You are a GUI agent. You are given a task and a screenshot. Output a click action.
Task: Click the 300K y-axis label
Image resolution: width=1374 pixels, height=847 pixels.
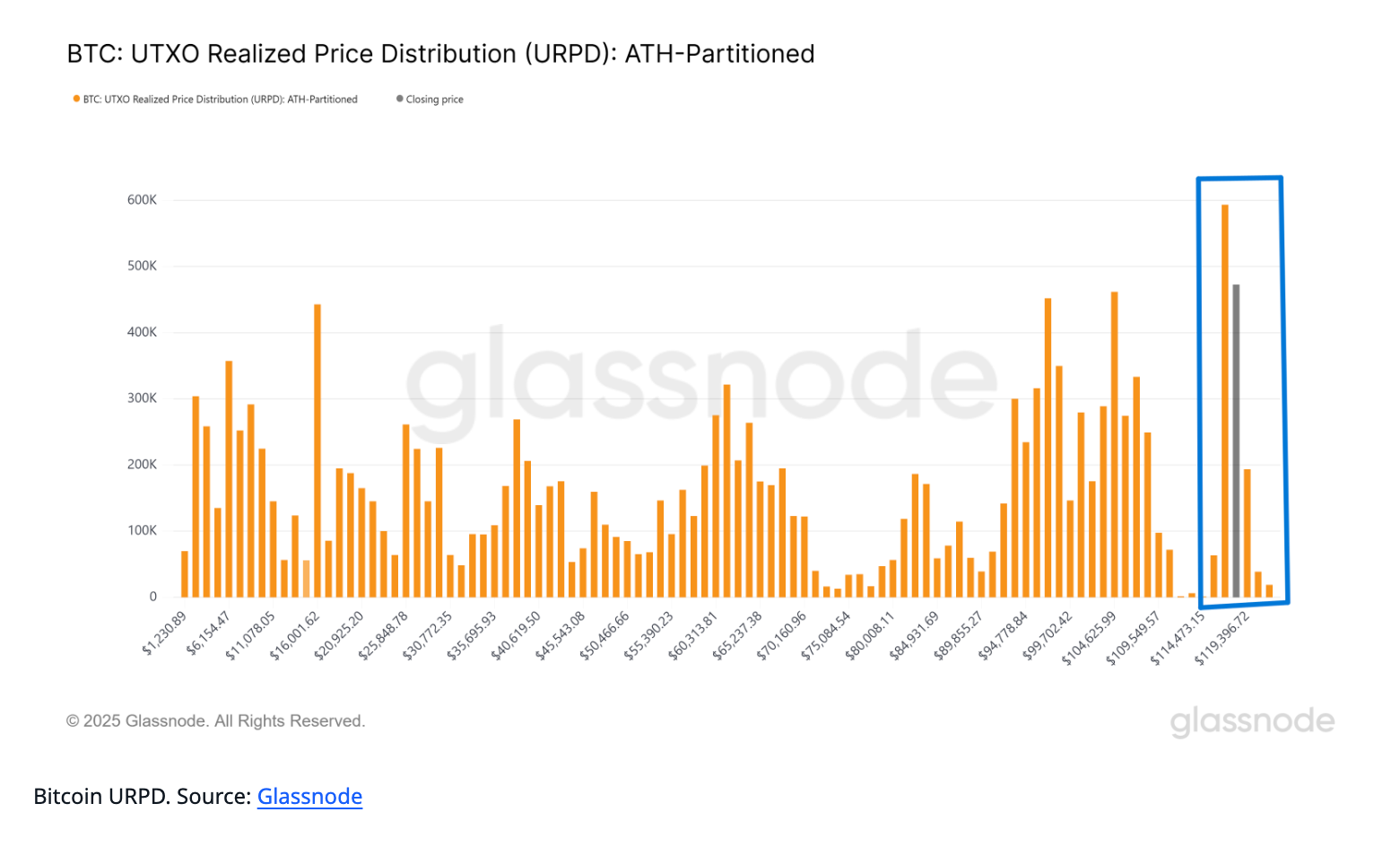(x=142, y=398)
